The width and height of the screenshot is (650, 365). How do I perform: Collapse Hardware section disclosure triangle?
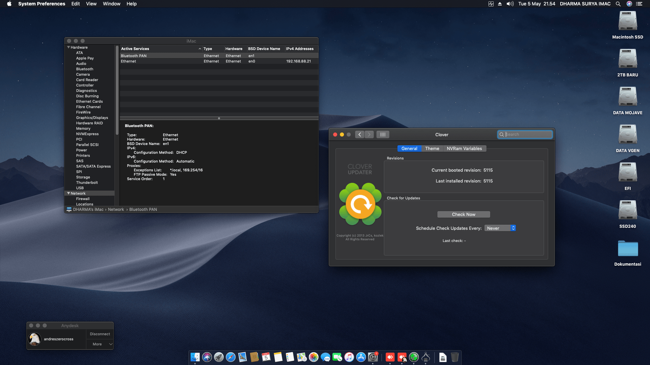tap(68, 47)
